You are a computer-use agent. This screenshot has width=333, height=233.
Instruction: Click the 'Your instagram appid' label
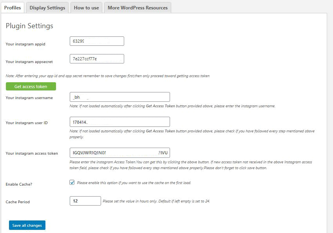pos(25,44)
